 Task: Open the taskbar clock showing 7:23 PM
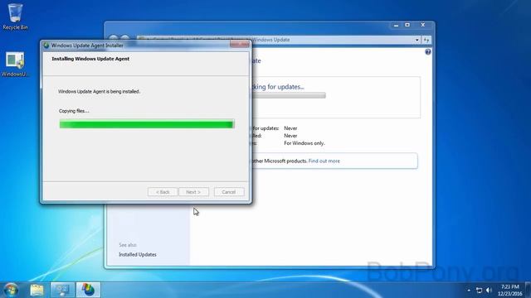[x=510, y=291]
